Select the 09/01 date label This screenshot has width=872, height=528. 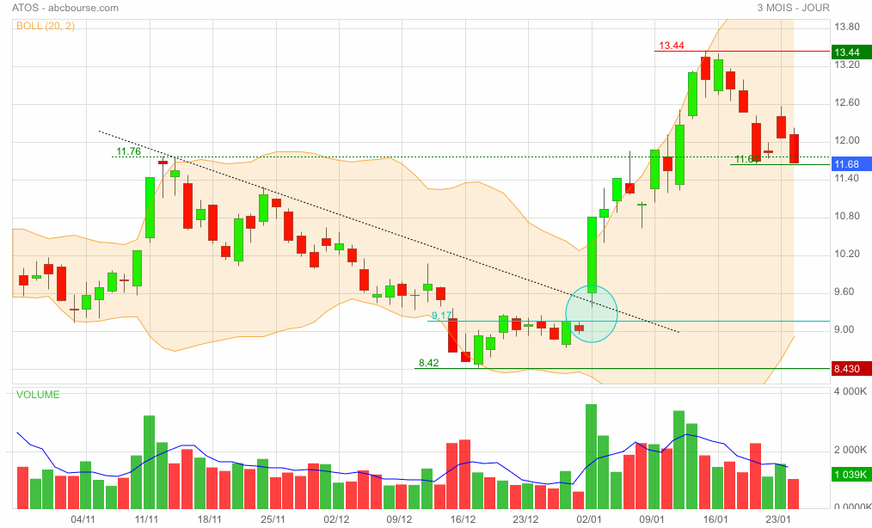click(x=652, y=519)
